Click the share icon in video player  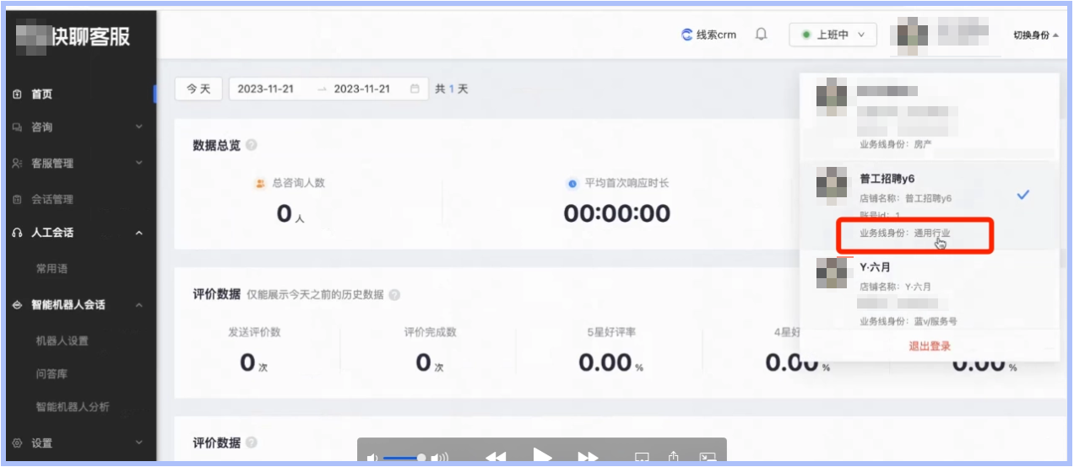pyautogui.click(x=674, y=456)
